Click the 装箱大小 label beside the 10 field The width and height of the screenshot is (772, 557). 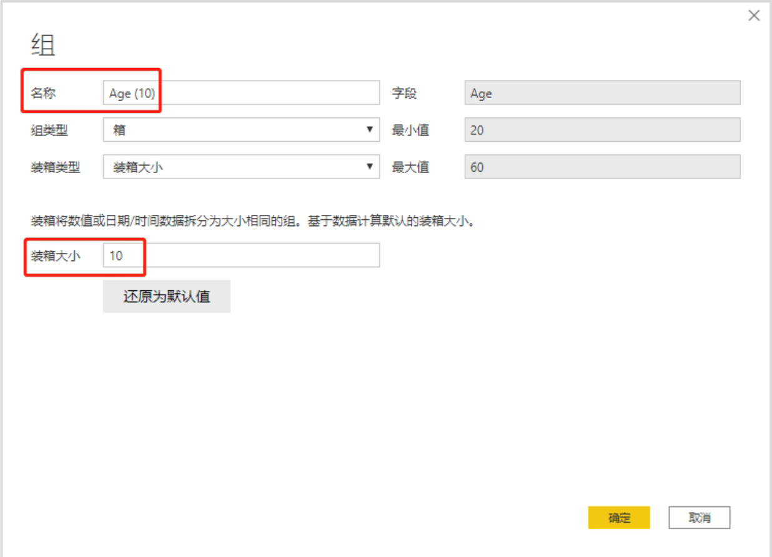tap(56, 255)
